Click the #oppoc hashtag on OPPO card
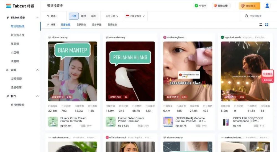 click(248, 37)
